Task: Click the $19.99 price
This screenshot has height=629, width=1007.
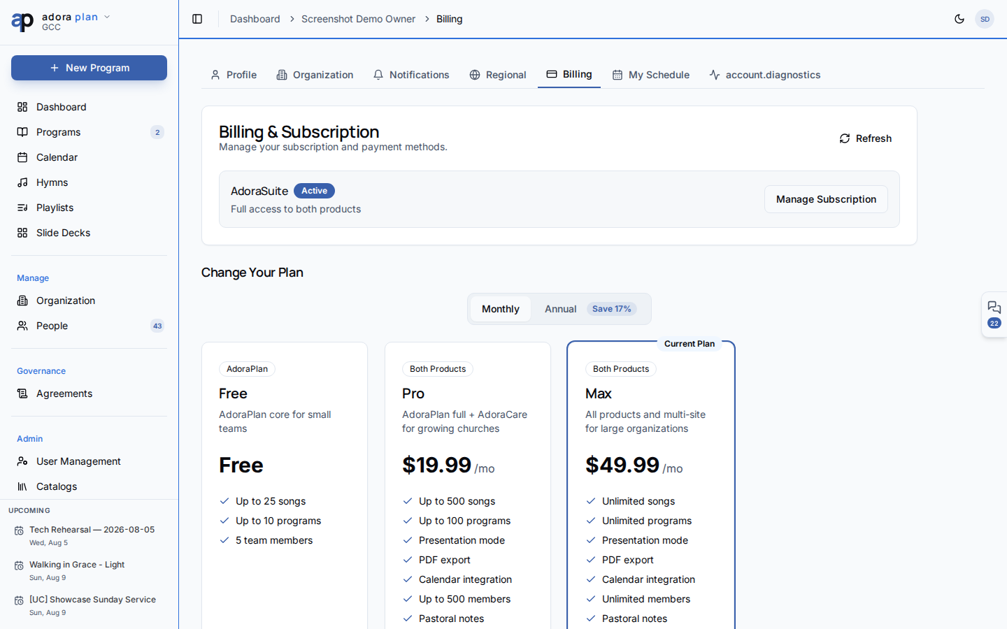Action: pyautogui.click(x=437, y=465)
